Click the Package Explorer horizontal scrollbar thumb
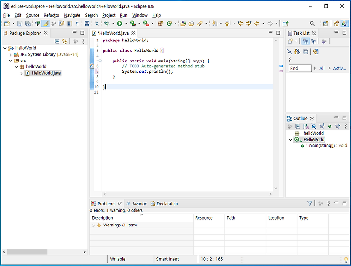Viewport: 351px width, 266px height. pyautogui.click(x=27, y=252)
